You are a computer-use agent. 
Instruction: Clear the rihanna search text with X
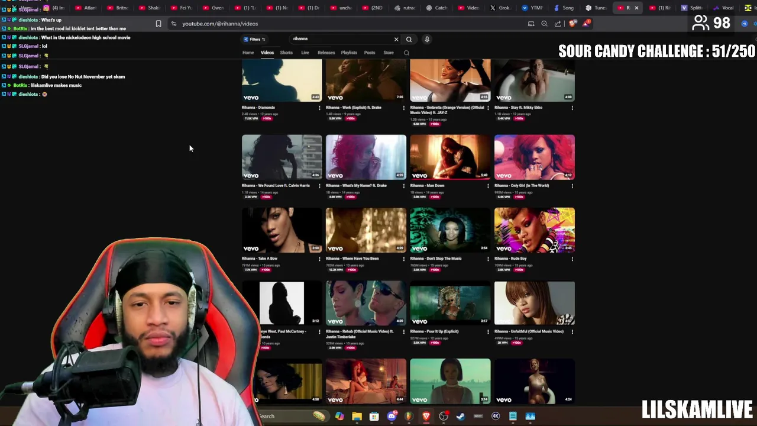pos(396,39)
